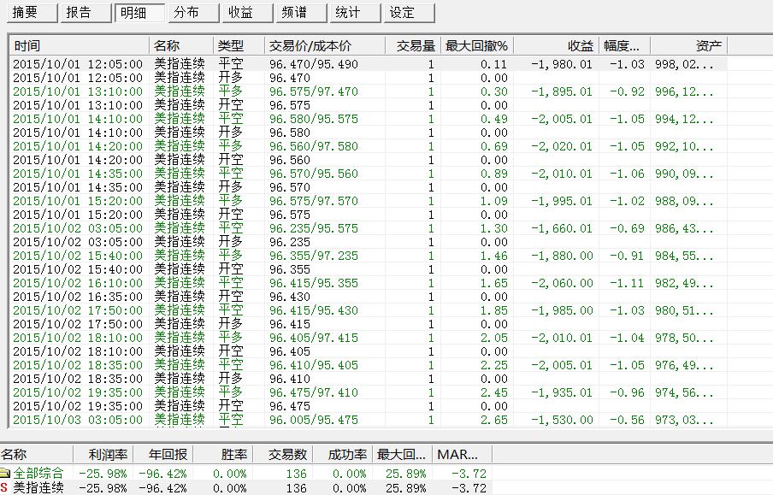773x495 pixels.
Task: Click the folder icon beside 全部综合
Action: [5, 473]
